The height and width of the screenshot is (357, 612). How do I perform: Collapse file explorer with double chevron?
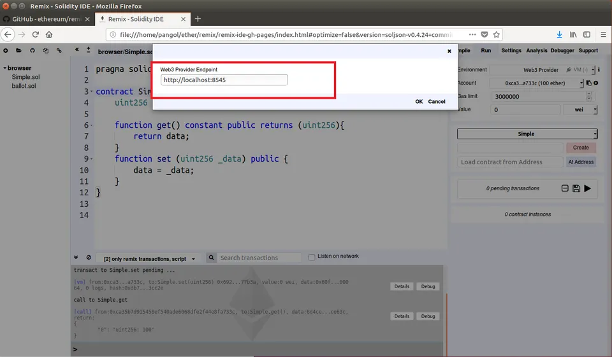[x=77, y=50]
